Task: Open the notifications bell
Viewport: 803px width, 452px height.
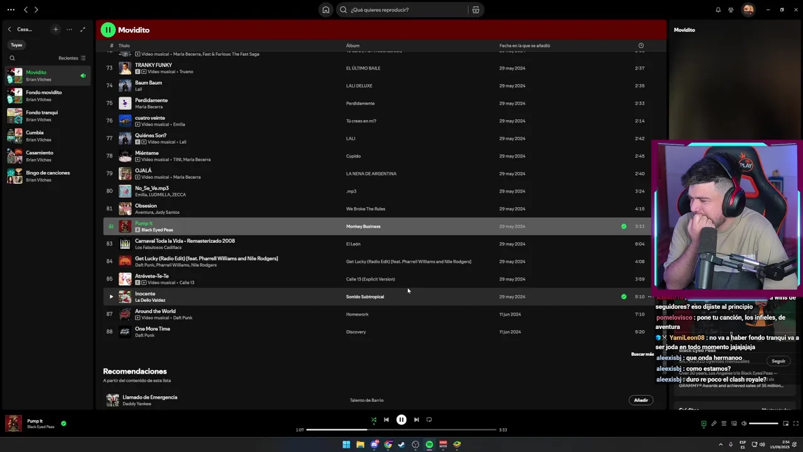Action: [718, 9]
